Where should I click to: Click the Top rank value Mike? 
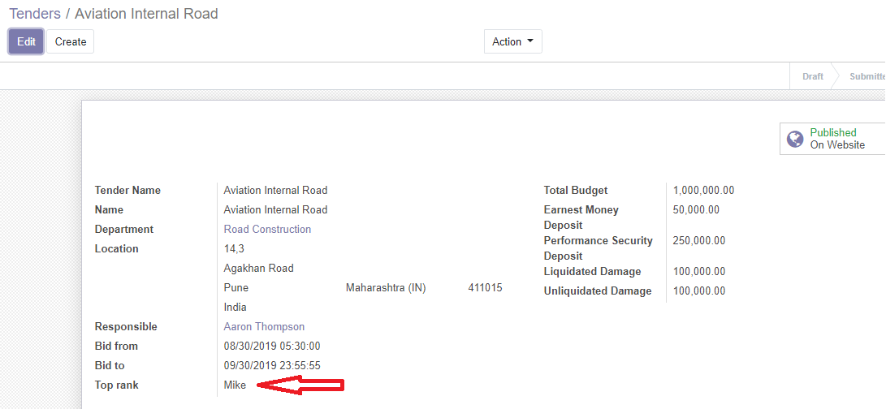tap(235, 385)
